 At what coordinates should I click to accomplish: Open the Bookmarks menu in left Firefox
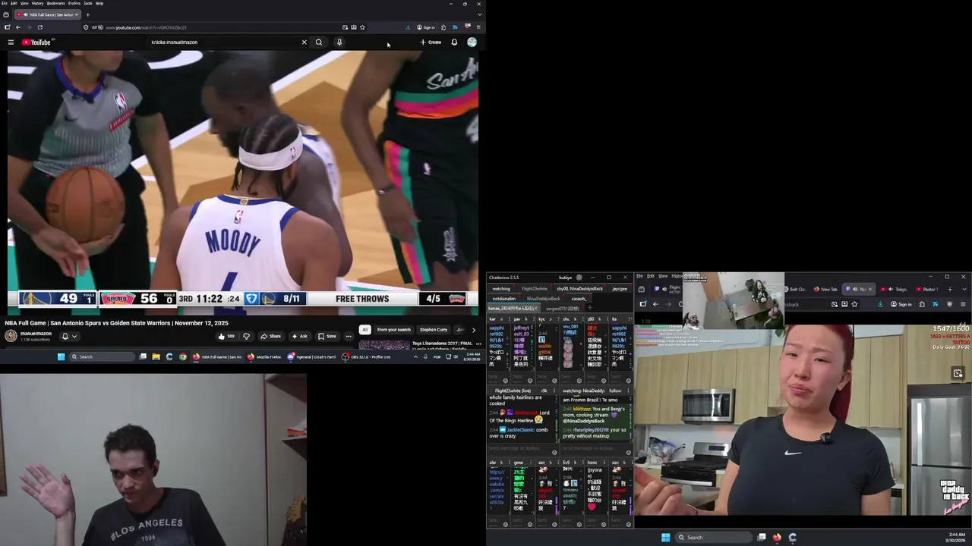(x=55, y=3)
